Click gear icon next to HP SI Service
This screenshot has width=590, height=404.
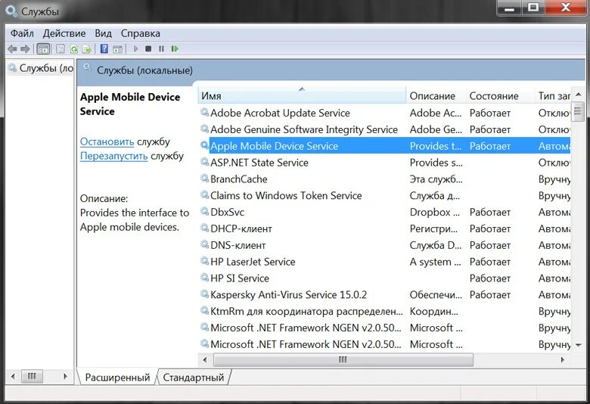[204, 278]
